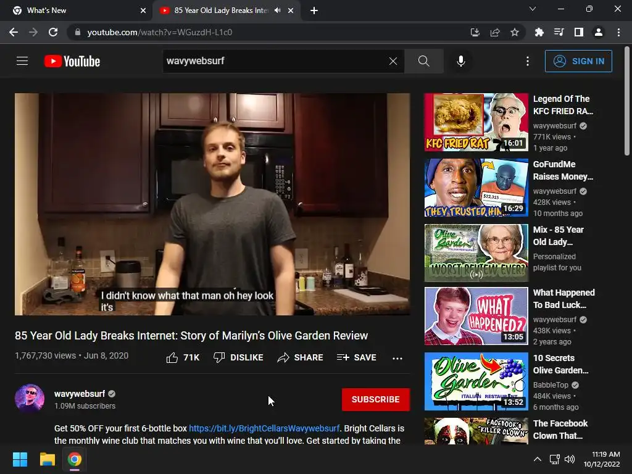Open The Facebook Clown That video title
632x474 pixels.
560,430
